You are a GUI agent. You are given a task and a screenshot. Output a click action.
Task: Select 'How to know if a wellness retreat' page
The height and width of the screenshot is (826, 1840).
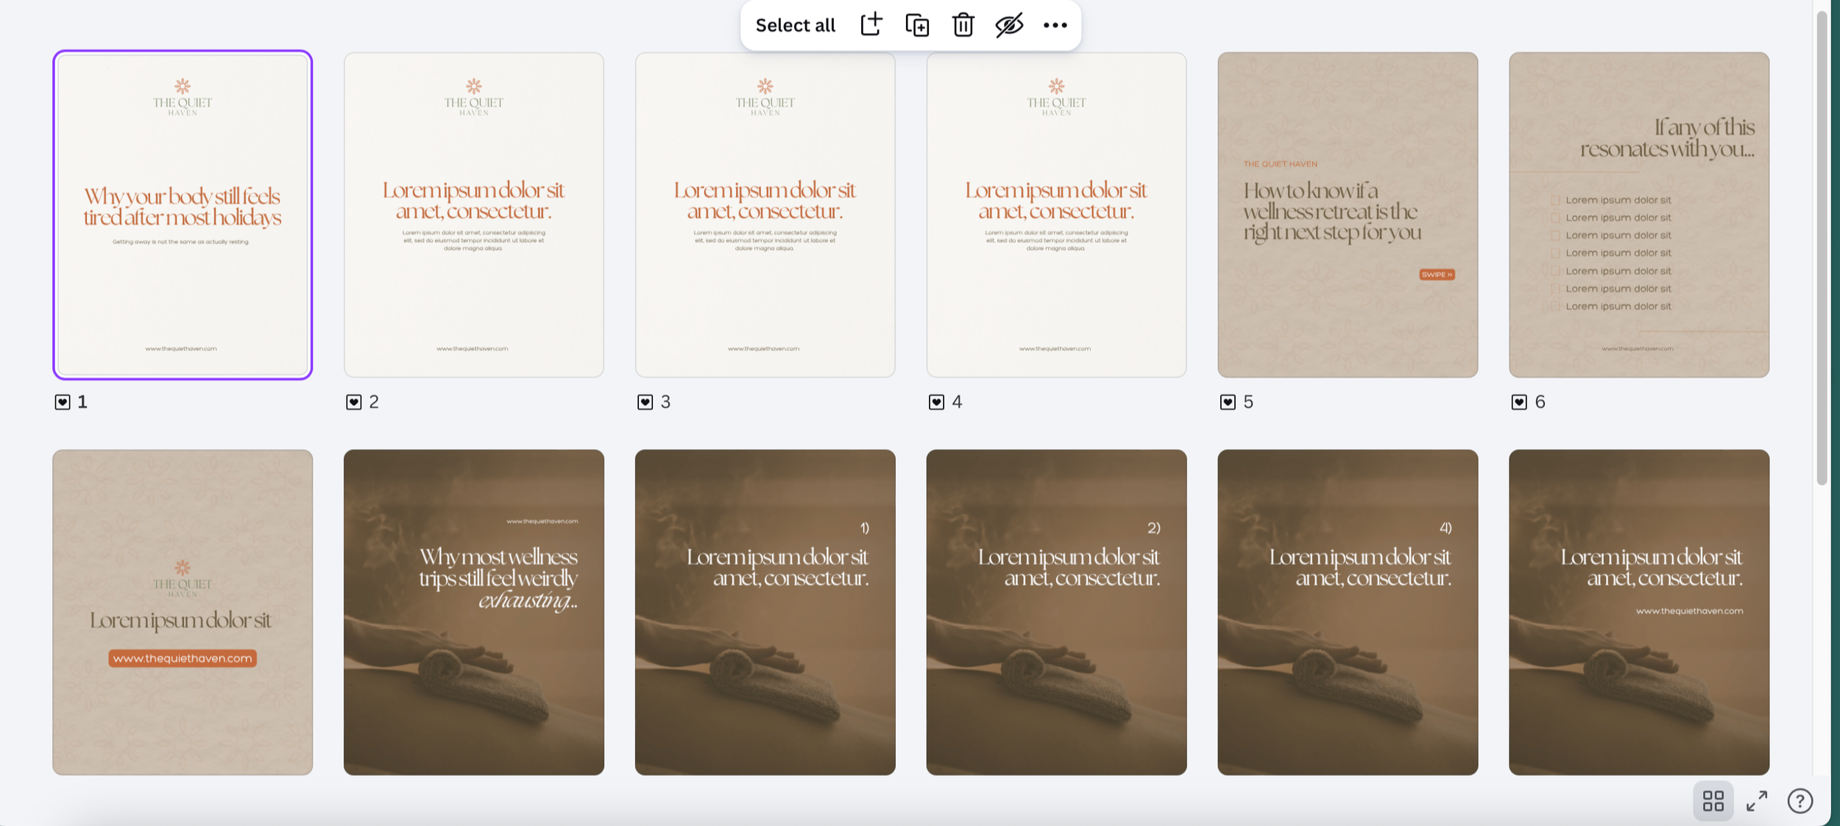[1347, 214]
